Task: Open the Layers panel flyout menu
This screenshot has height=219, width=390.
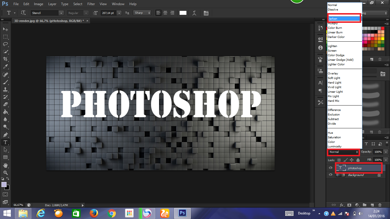Action: [x=387, y=138]
